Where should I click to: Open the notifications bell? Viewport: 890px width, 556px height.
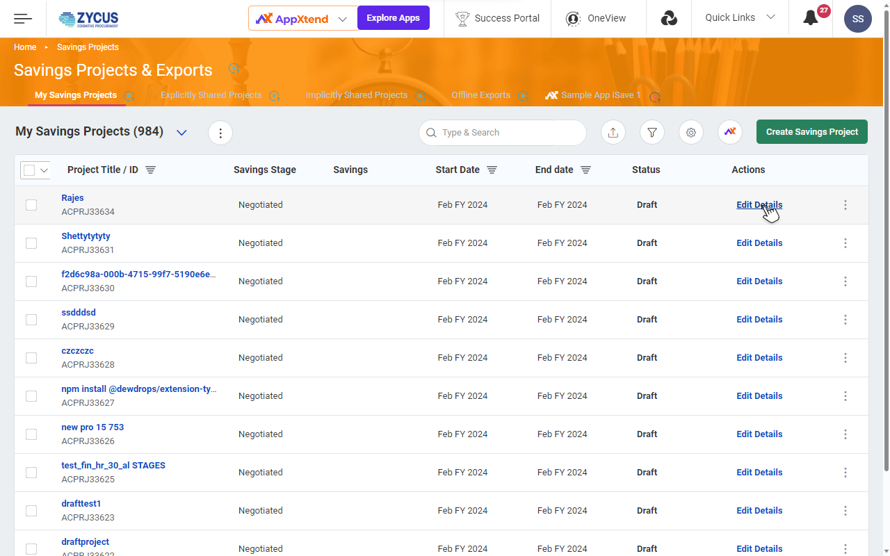click(x=811, y=18)
